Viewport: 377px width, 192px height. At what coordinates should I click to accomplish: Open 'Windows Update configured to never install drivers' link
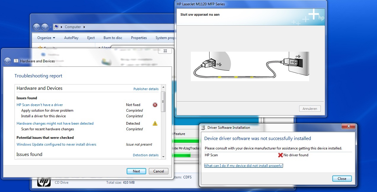pyautogui.click(x=56, y=144)
